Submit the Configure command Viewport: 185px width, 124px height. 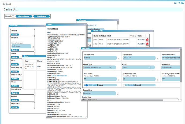point(14,34)
